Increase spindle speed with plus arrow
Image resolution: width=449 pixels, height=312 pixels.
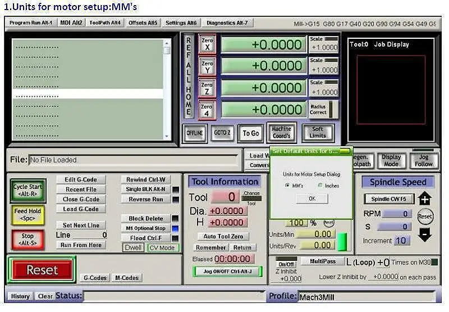pyautogui.click(x=425, y=198)
